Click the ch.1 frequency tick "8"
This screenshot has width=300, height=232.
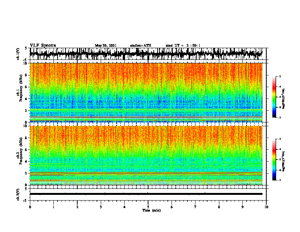coord(27,75)
